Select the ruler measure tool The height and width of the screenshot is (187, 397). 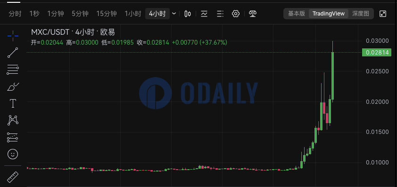(x=13, y=177)
